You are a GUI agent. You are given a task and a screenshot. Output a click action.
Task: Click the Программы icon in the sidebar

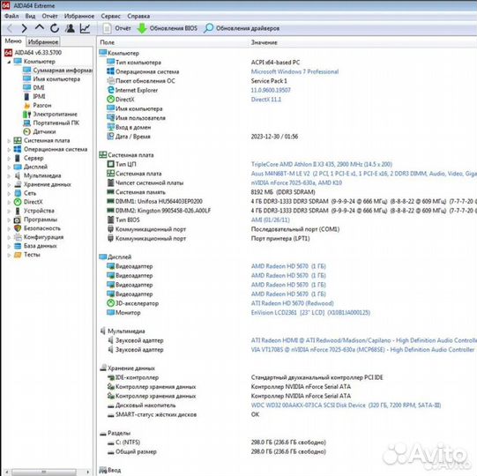coord(18,219)
